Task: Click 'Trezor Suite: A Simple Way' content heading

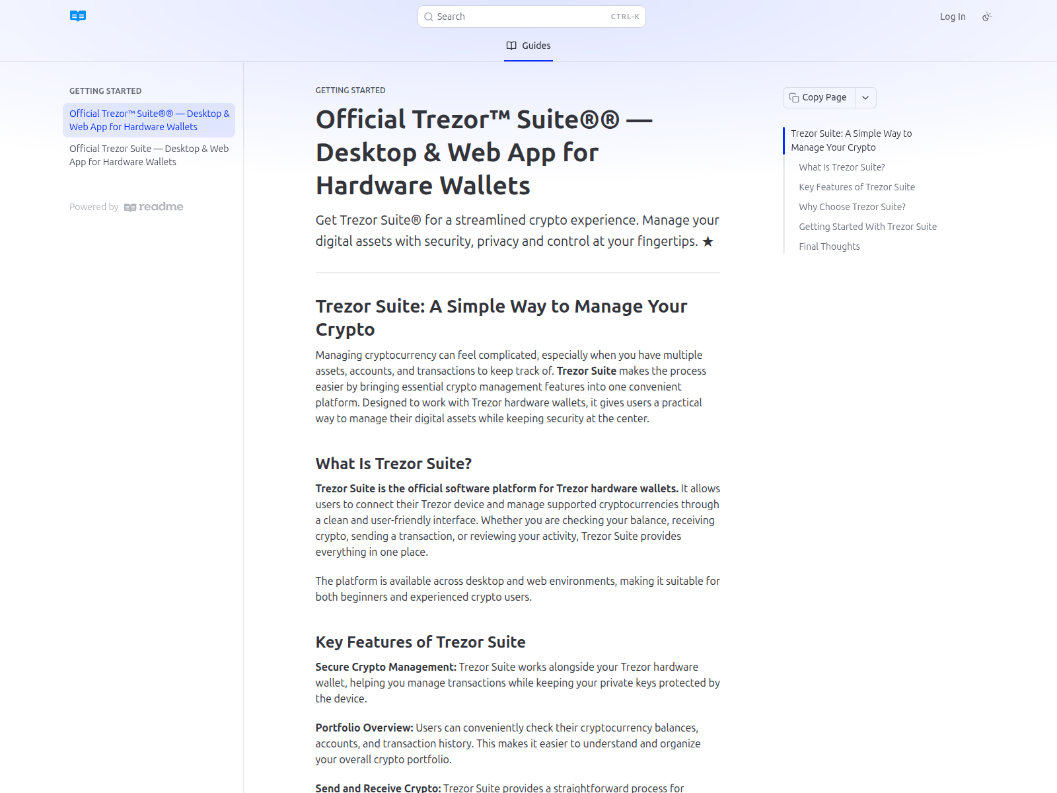Action: coord(501,318)
